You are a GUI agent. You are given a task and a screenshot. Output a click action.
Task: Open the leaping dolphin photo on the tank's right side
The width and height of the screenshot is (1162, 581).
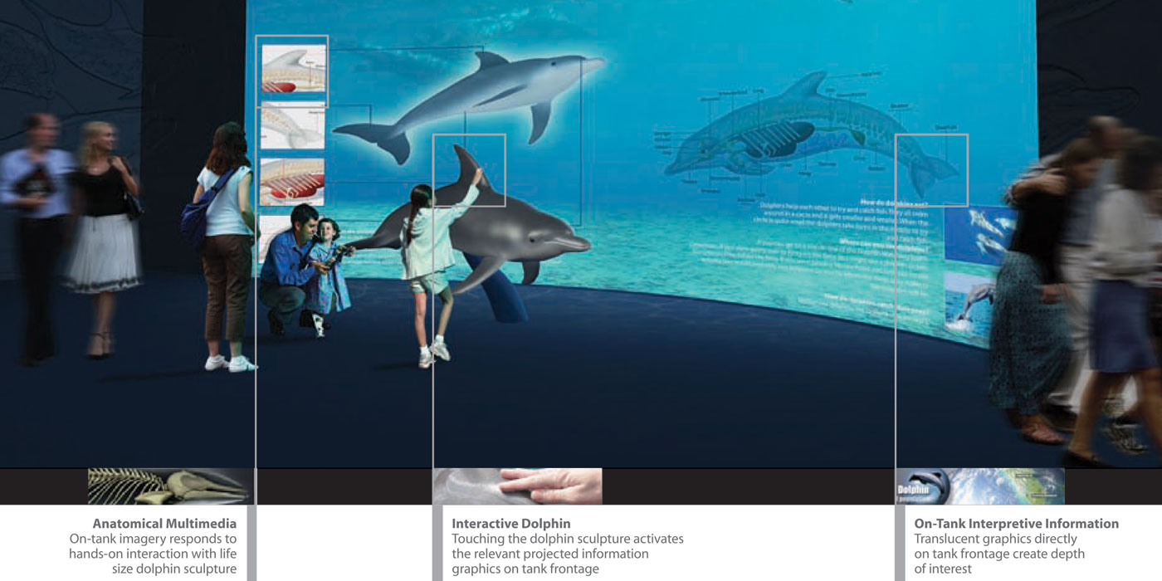click(x=971, y=303)
